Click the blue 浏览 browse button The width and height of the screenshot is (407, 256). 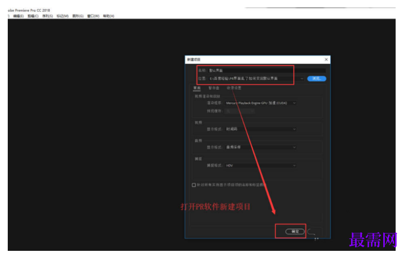316,78
